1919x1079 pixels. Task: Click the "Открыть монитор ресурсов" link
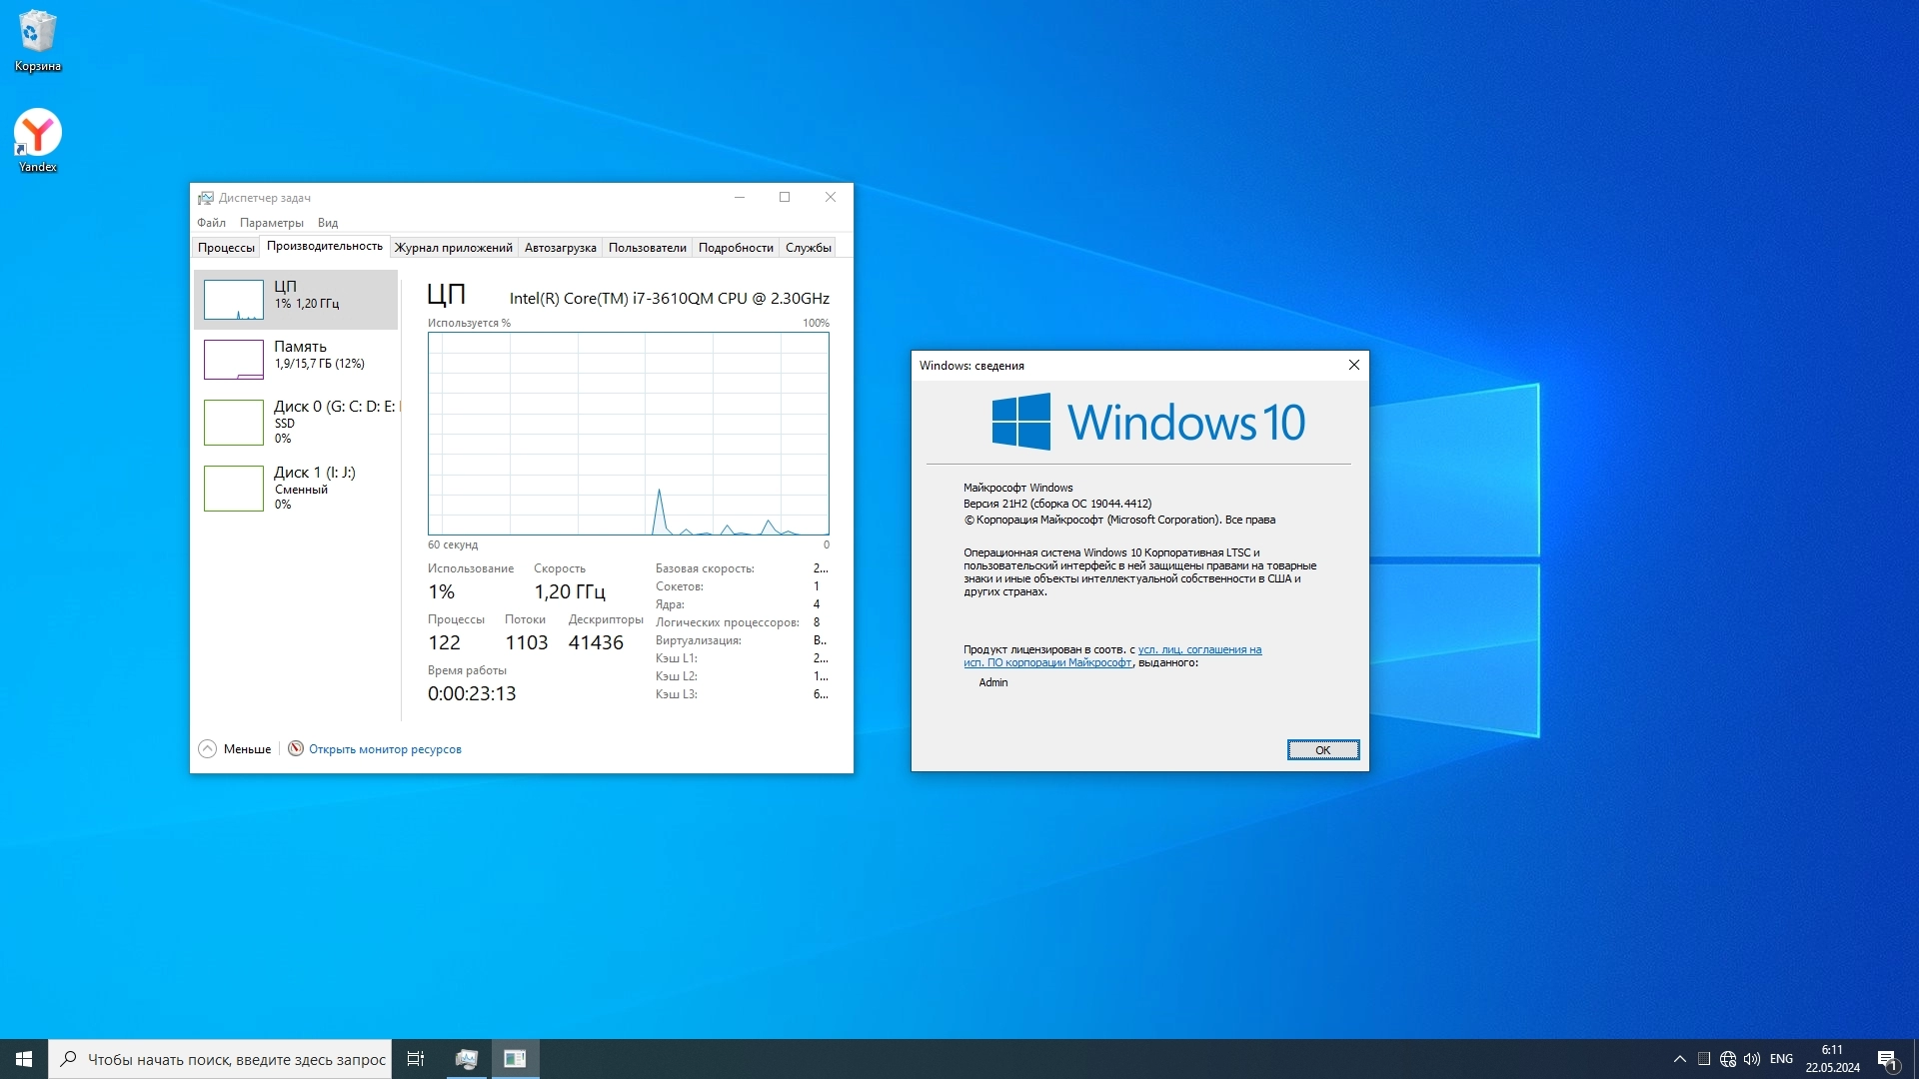point(385,749)
